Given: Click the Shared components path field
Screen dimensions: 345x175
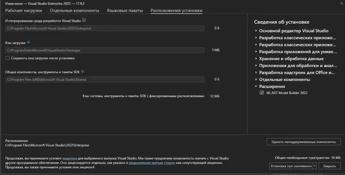Looking at the screenshot, I should pyautogui.click(x=105, y=79).
